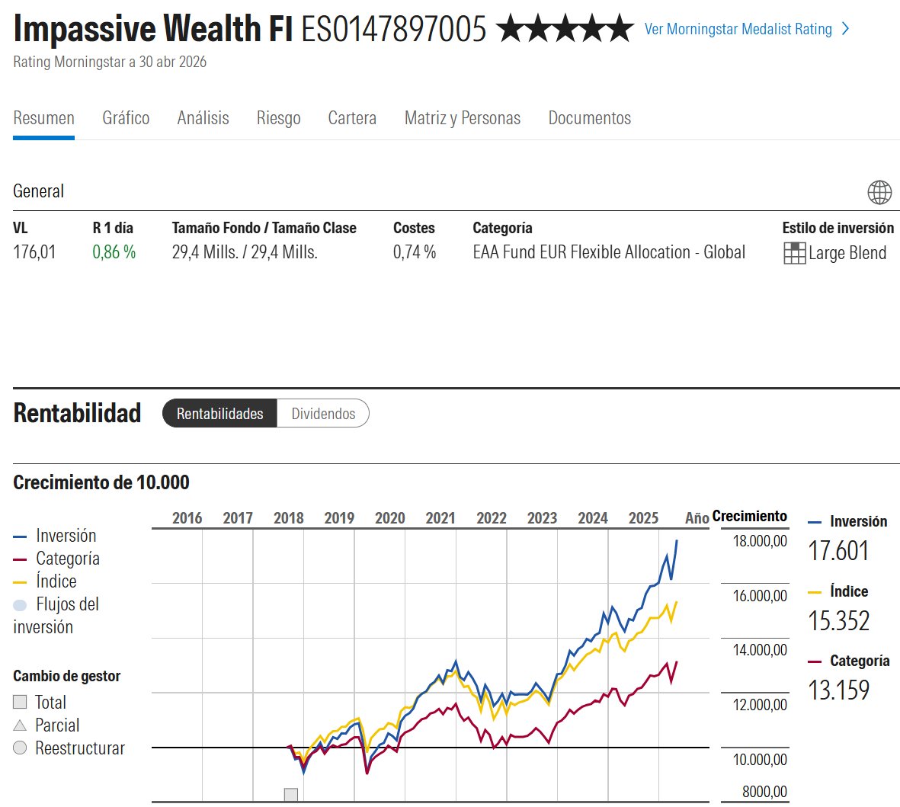The width and height of the screenshot is (900, 807).
Task: Click the Flujos del inversión legend dot
Action: coord(20,605)
